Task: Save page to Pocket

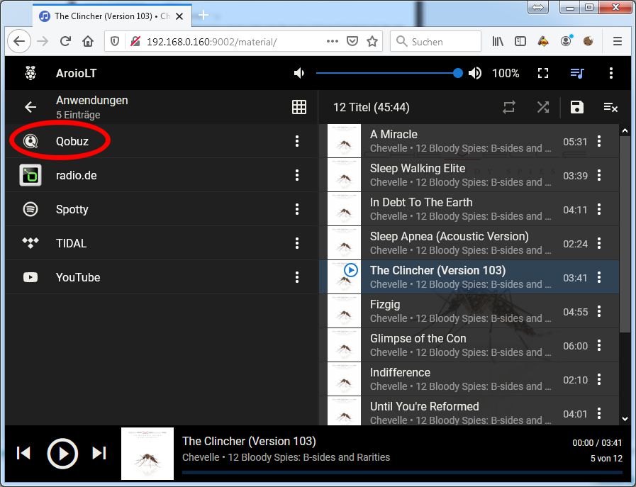Action: (x=352, y=41)
